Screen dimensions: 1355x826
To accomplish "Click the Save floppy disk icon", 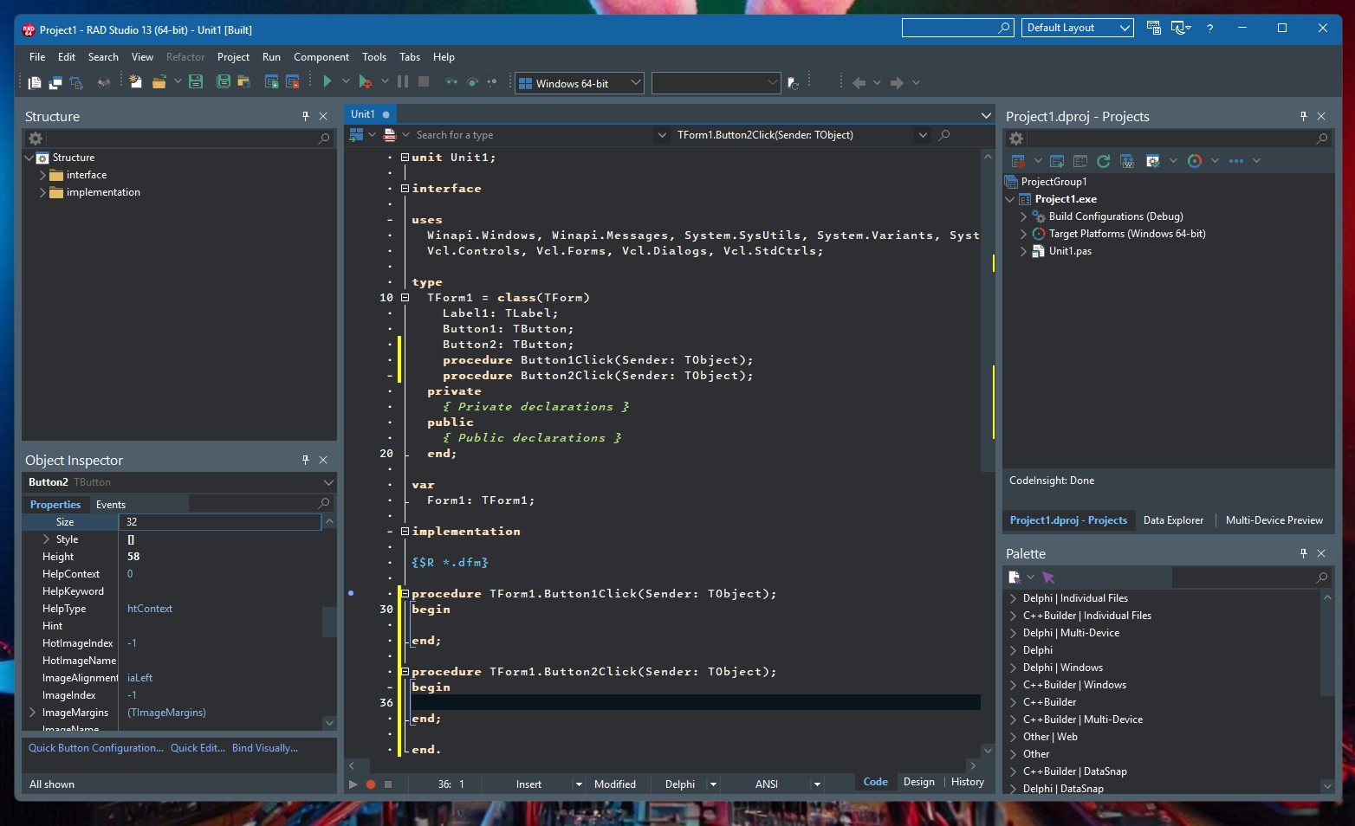I will (x=196, y=81).
